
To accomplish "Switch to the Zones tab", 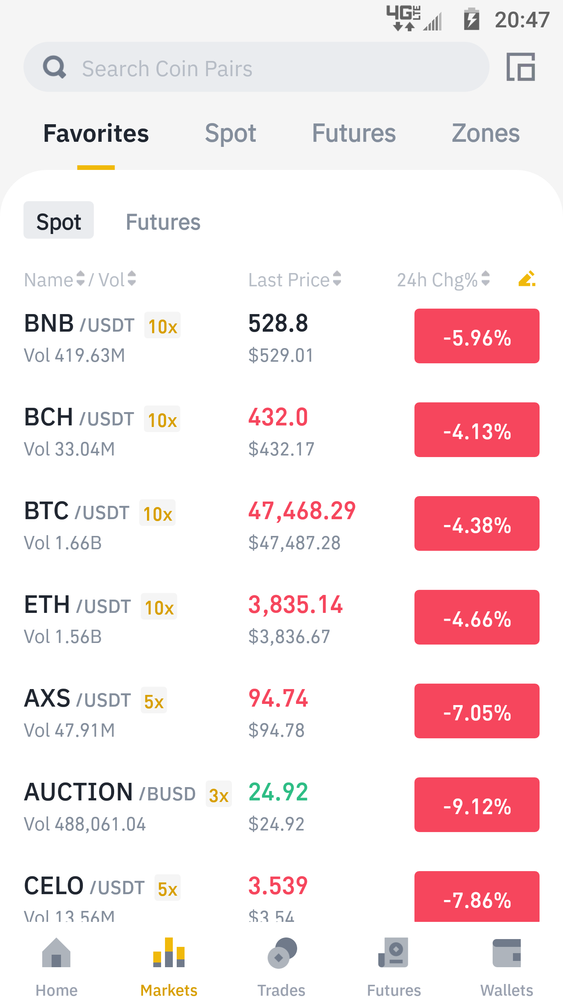I will [486, 134].
